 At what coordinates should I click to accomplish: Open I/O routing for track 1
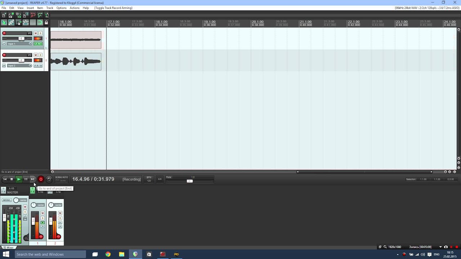[30, 33]
